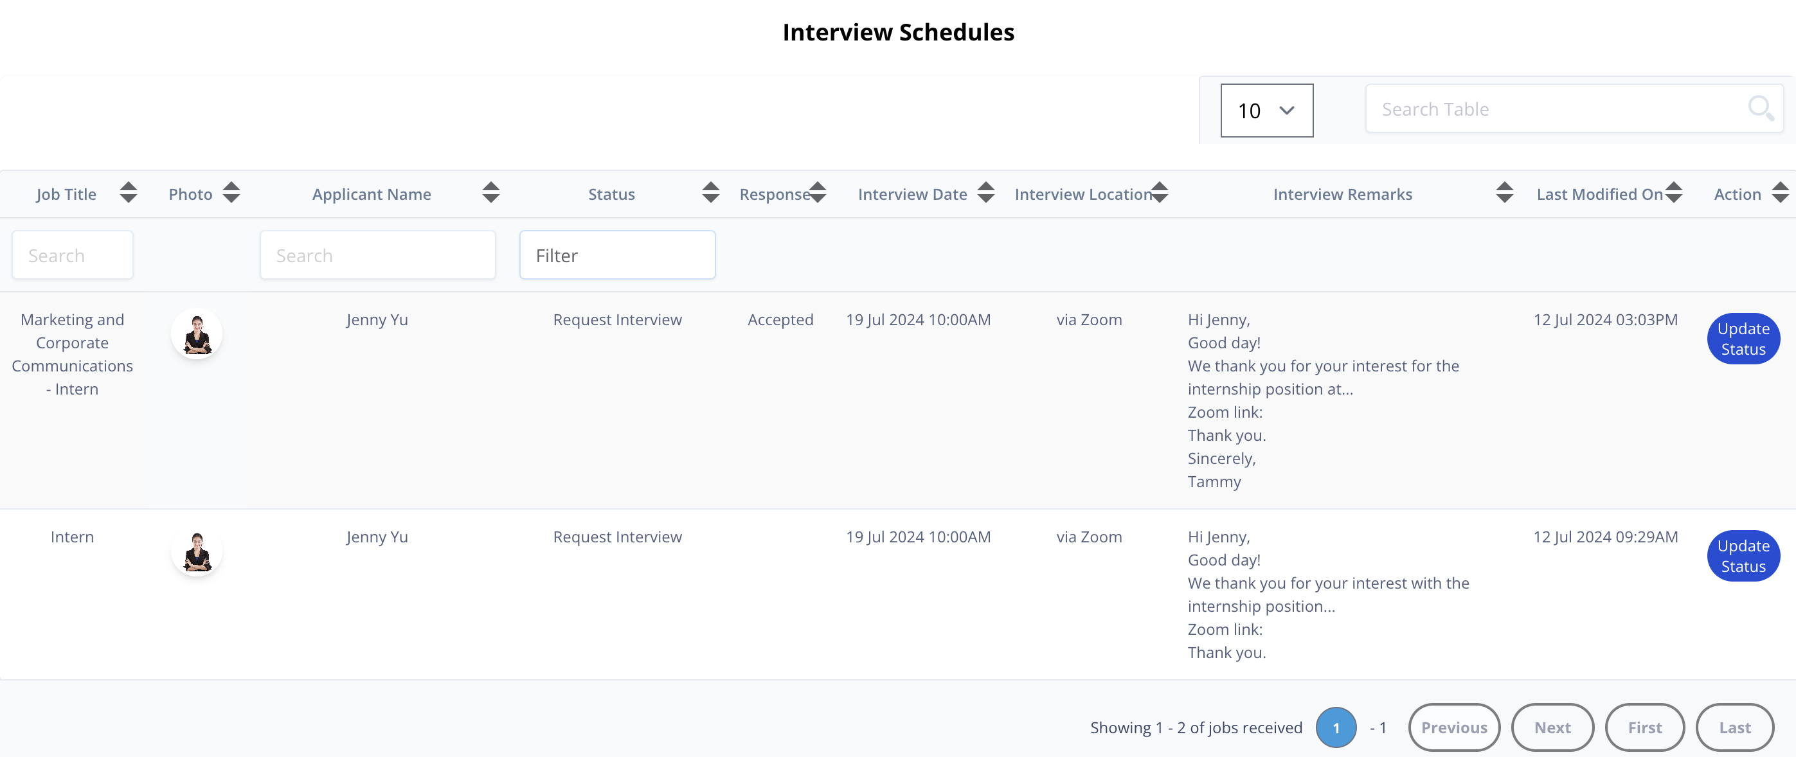Click '12 Jul 2024 03:03PM' cell
Image resolution: width=1796 pixels, height=757 pixels.
click(1605, 319)
